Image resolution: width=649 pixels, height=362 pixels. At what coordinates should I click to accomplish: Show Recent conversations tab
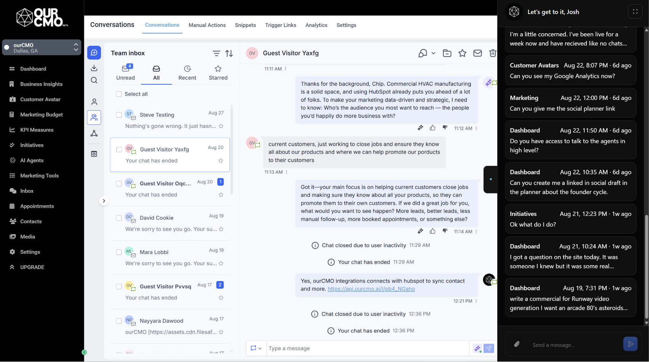[187, 73]
